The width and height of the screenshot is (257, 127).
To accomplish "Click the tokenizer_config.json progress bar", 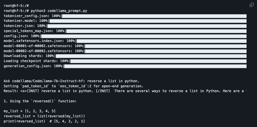I will [x=154, y=16].
